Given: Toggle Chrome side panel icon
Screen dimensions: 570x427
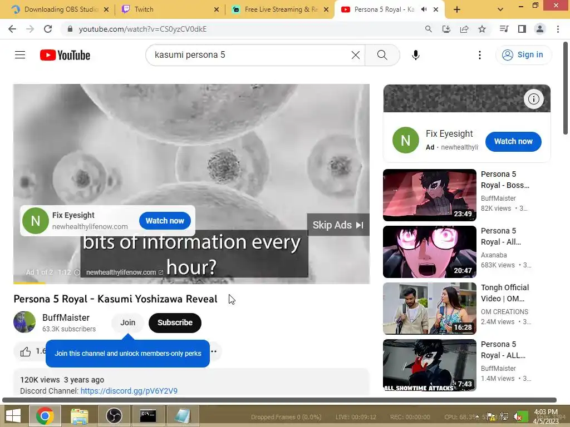Looking at the screenshot, I should click(x=522, y=29).
